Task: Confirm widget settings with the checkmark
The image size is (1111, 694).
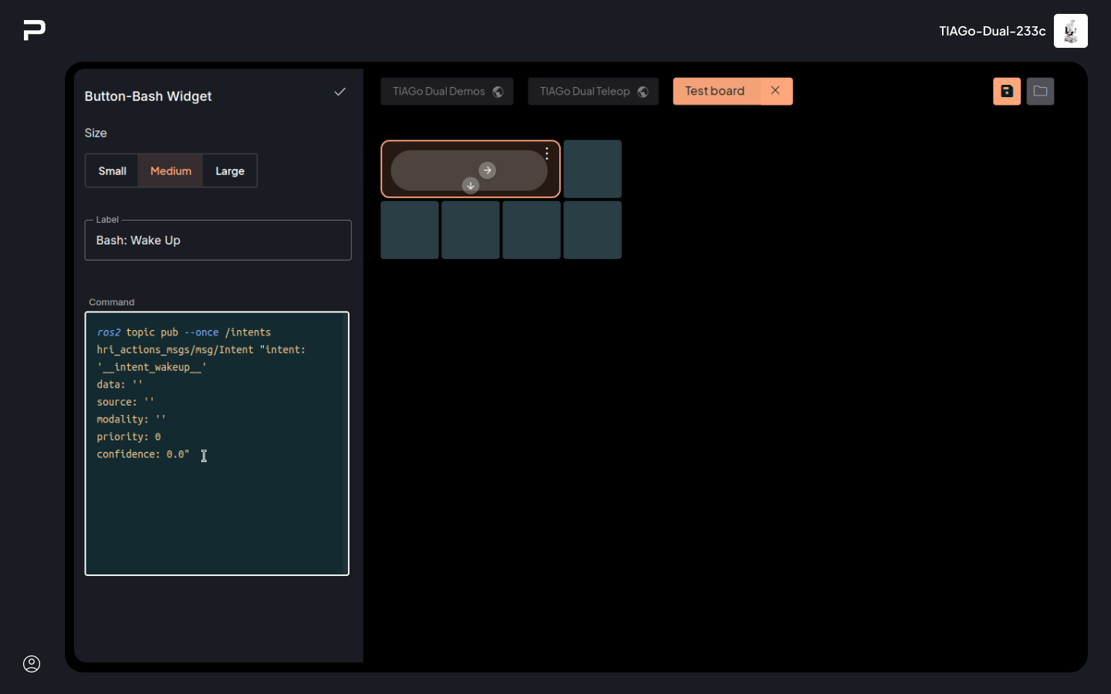Action: click(339, 92)
